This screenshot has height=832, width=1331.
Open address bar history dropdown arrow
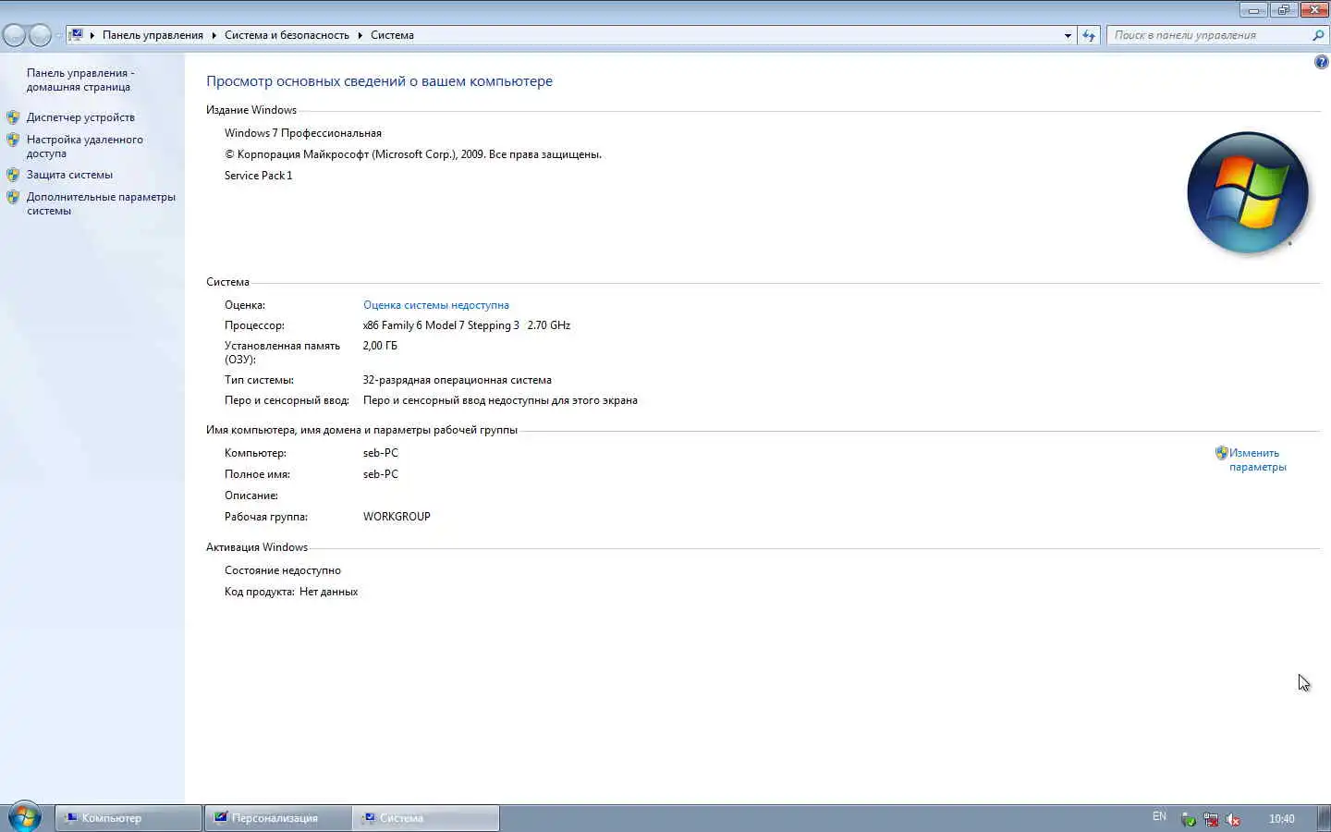point(1068,35)
